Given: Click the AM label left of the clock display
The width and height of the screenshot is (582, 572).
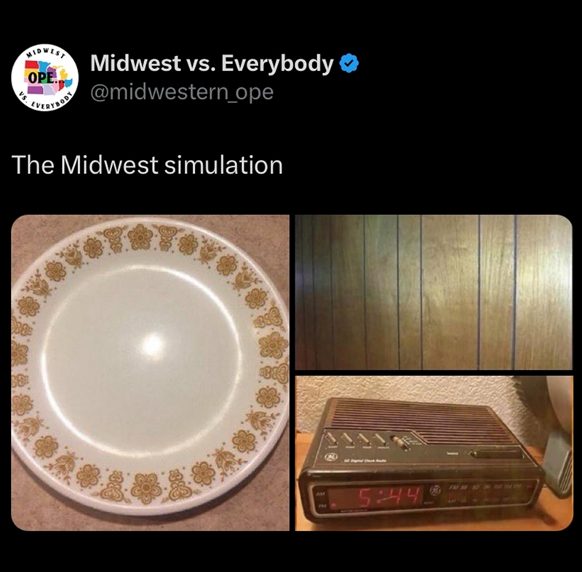Looking at the screenshot, I should pos(320,494).
